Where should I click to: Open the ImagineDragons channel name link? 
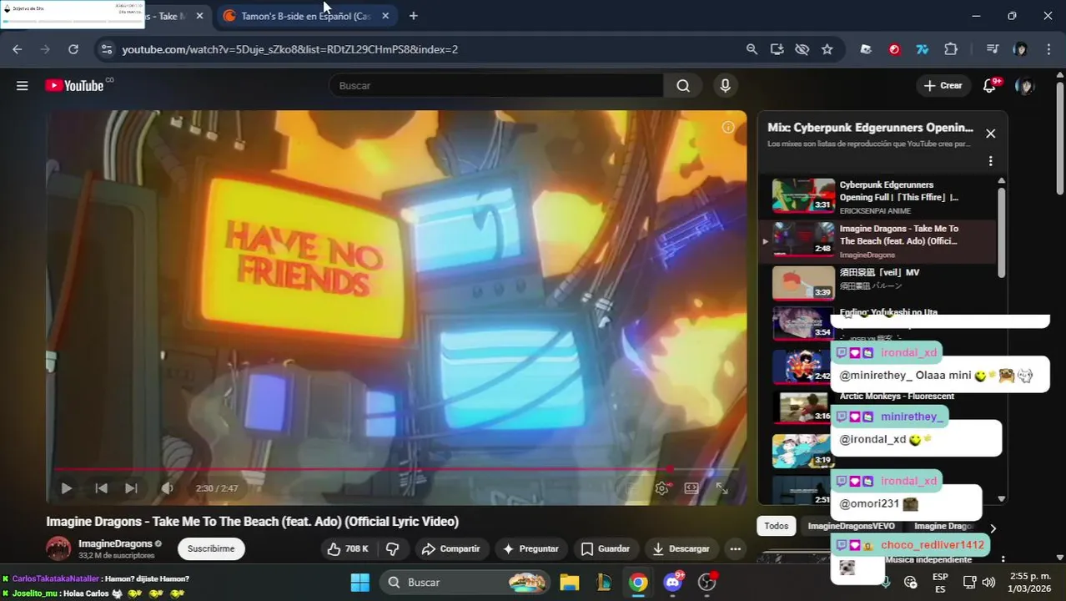(x=115, y=543)
